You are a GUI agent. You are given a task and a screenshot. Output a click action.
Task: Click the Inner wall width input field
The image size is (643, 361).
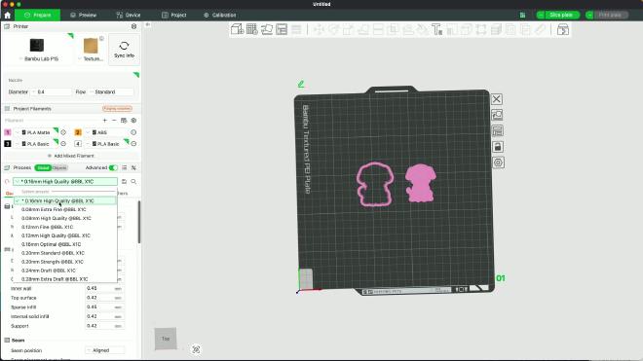(104, 288)
